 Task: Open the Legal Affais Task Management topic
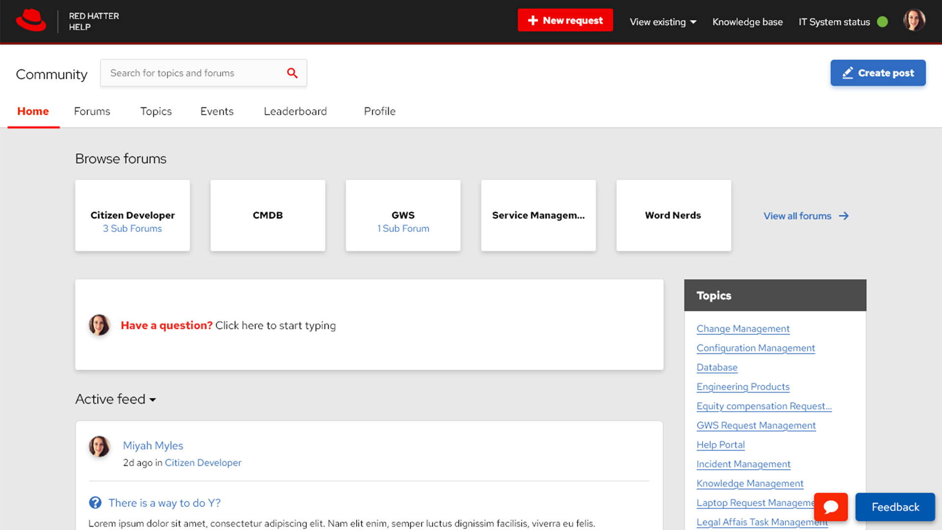click(x=762, y=522)
